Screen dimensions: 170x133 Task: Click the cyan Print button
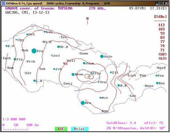pos(80,129)
